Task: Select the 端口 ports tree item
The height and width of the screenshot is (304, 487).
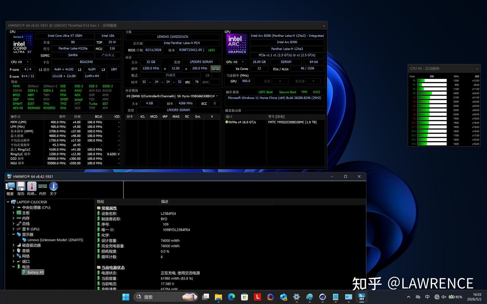Action: point(26,261)
